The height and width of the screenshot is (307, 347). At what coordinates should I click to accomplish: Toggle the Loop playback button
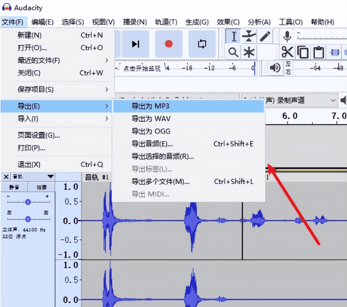coord(202,44)
